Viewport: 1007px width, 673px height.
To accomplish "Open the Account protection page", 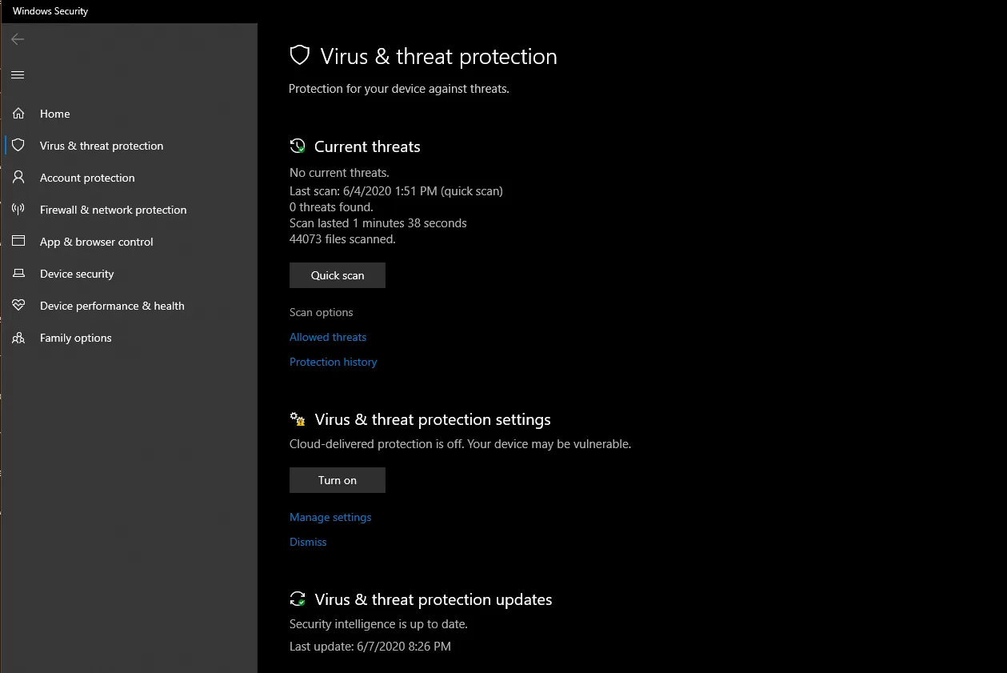I will coord(87,178).
